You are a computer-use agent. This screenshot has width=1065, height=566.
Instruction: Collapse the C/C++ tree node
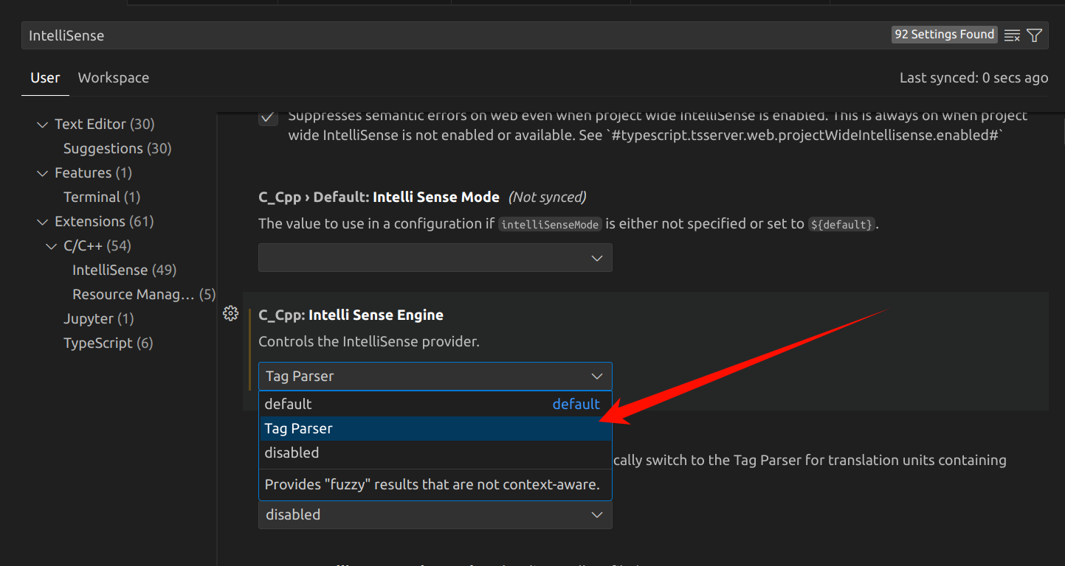pyautogui.click(x=52, y=246)
